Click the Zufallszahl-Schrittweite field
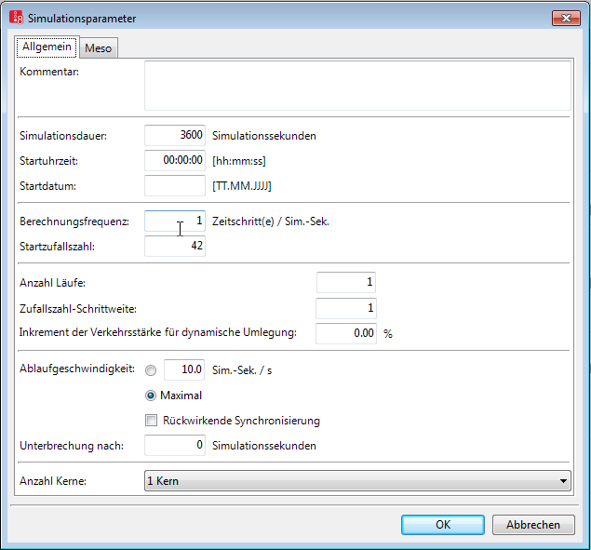 coord(345,308)
